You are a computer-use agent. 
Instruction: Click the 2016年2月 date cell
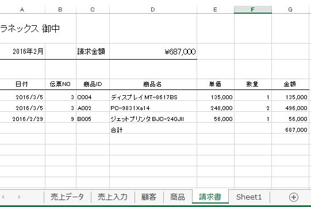(x=22, y=52)
